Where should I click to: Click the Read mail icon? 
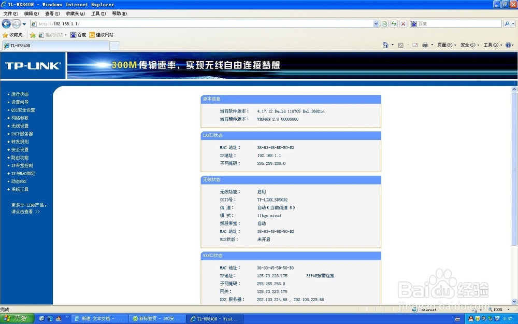coord(415,45)
